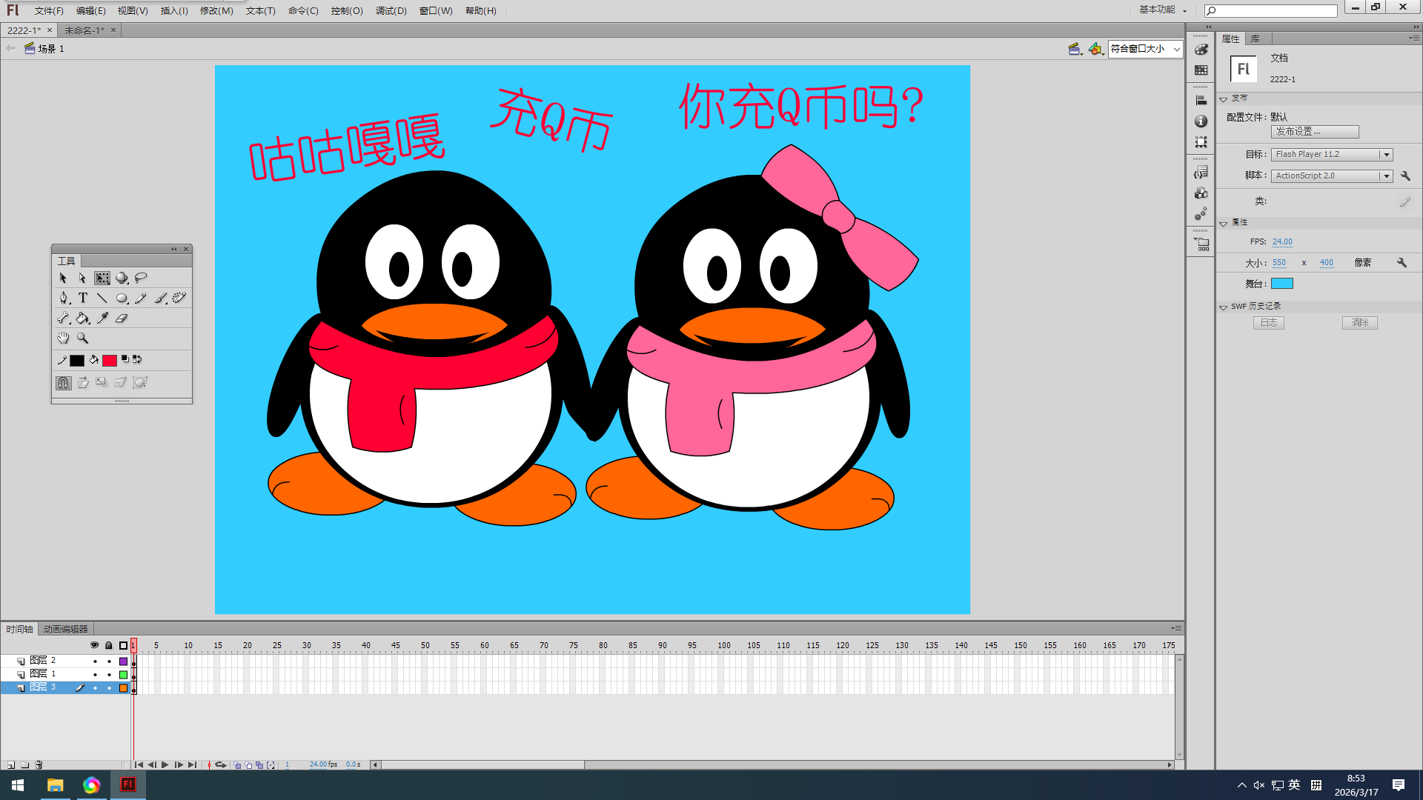Toggle visibility of all layers via eye icon

click(95, 645)
